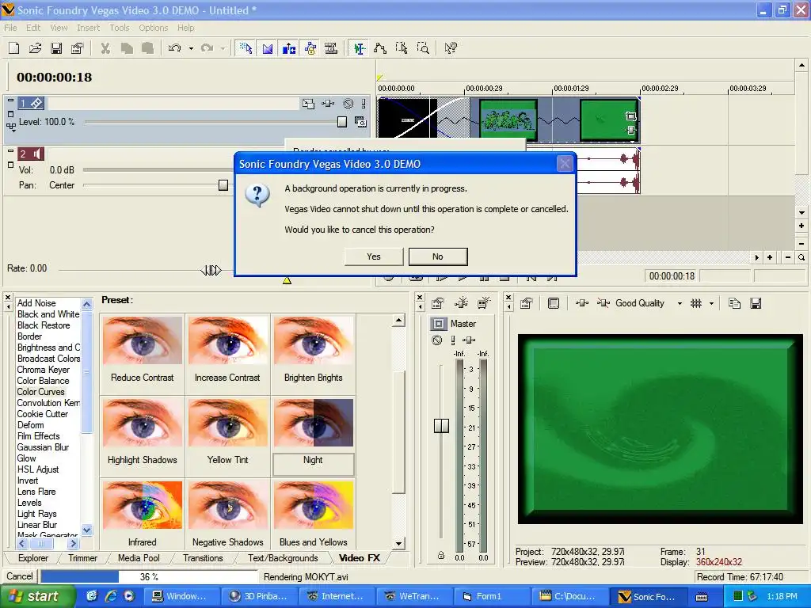Switch to the Text/Backgrounds tab

[x=283, y=558]
